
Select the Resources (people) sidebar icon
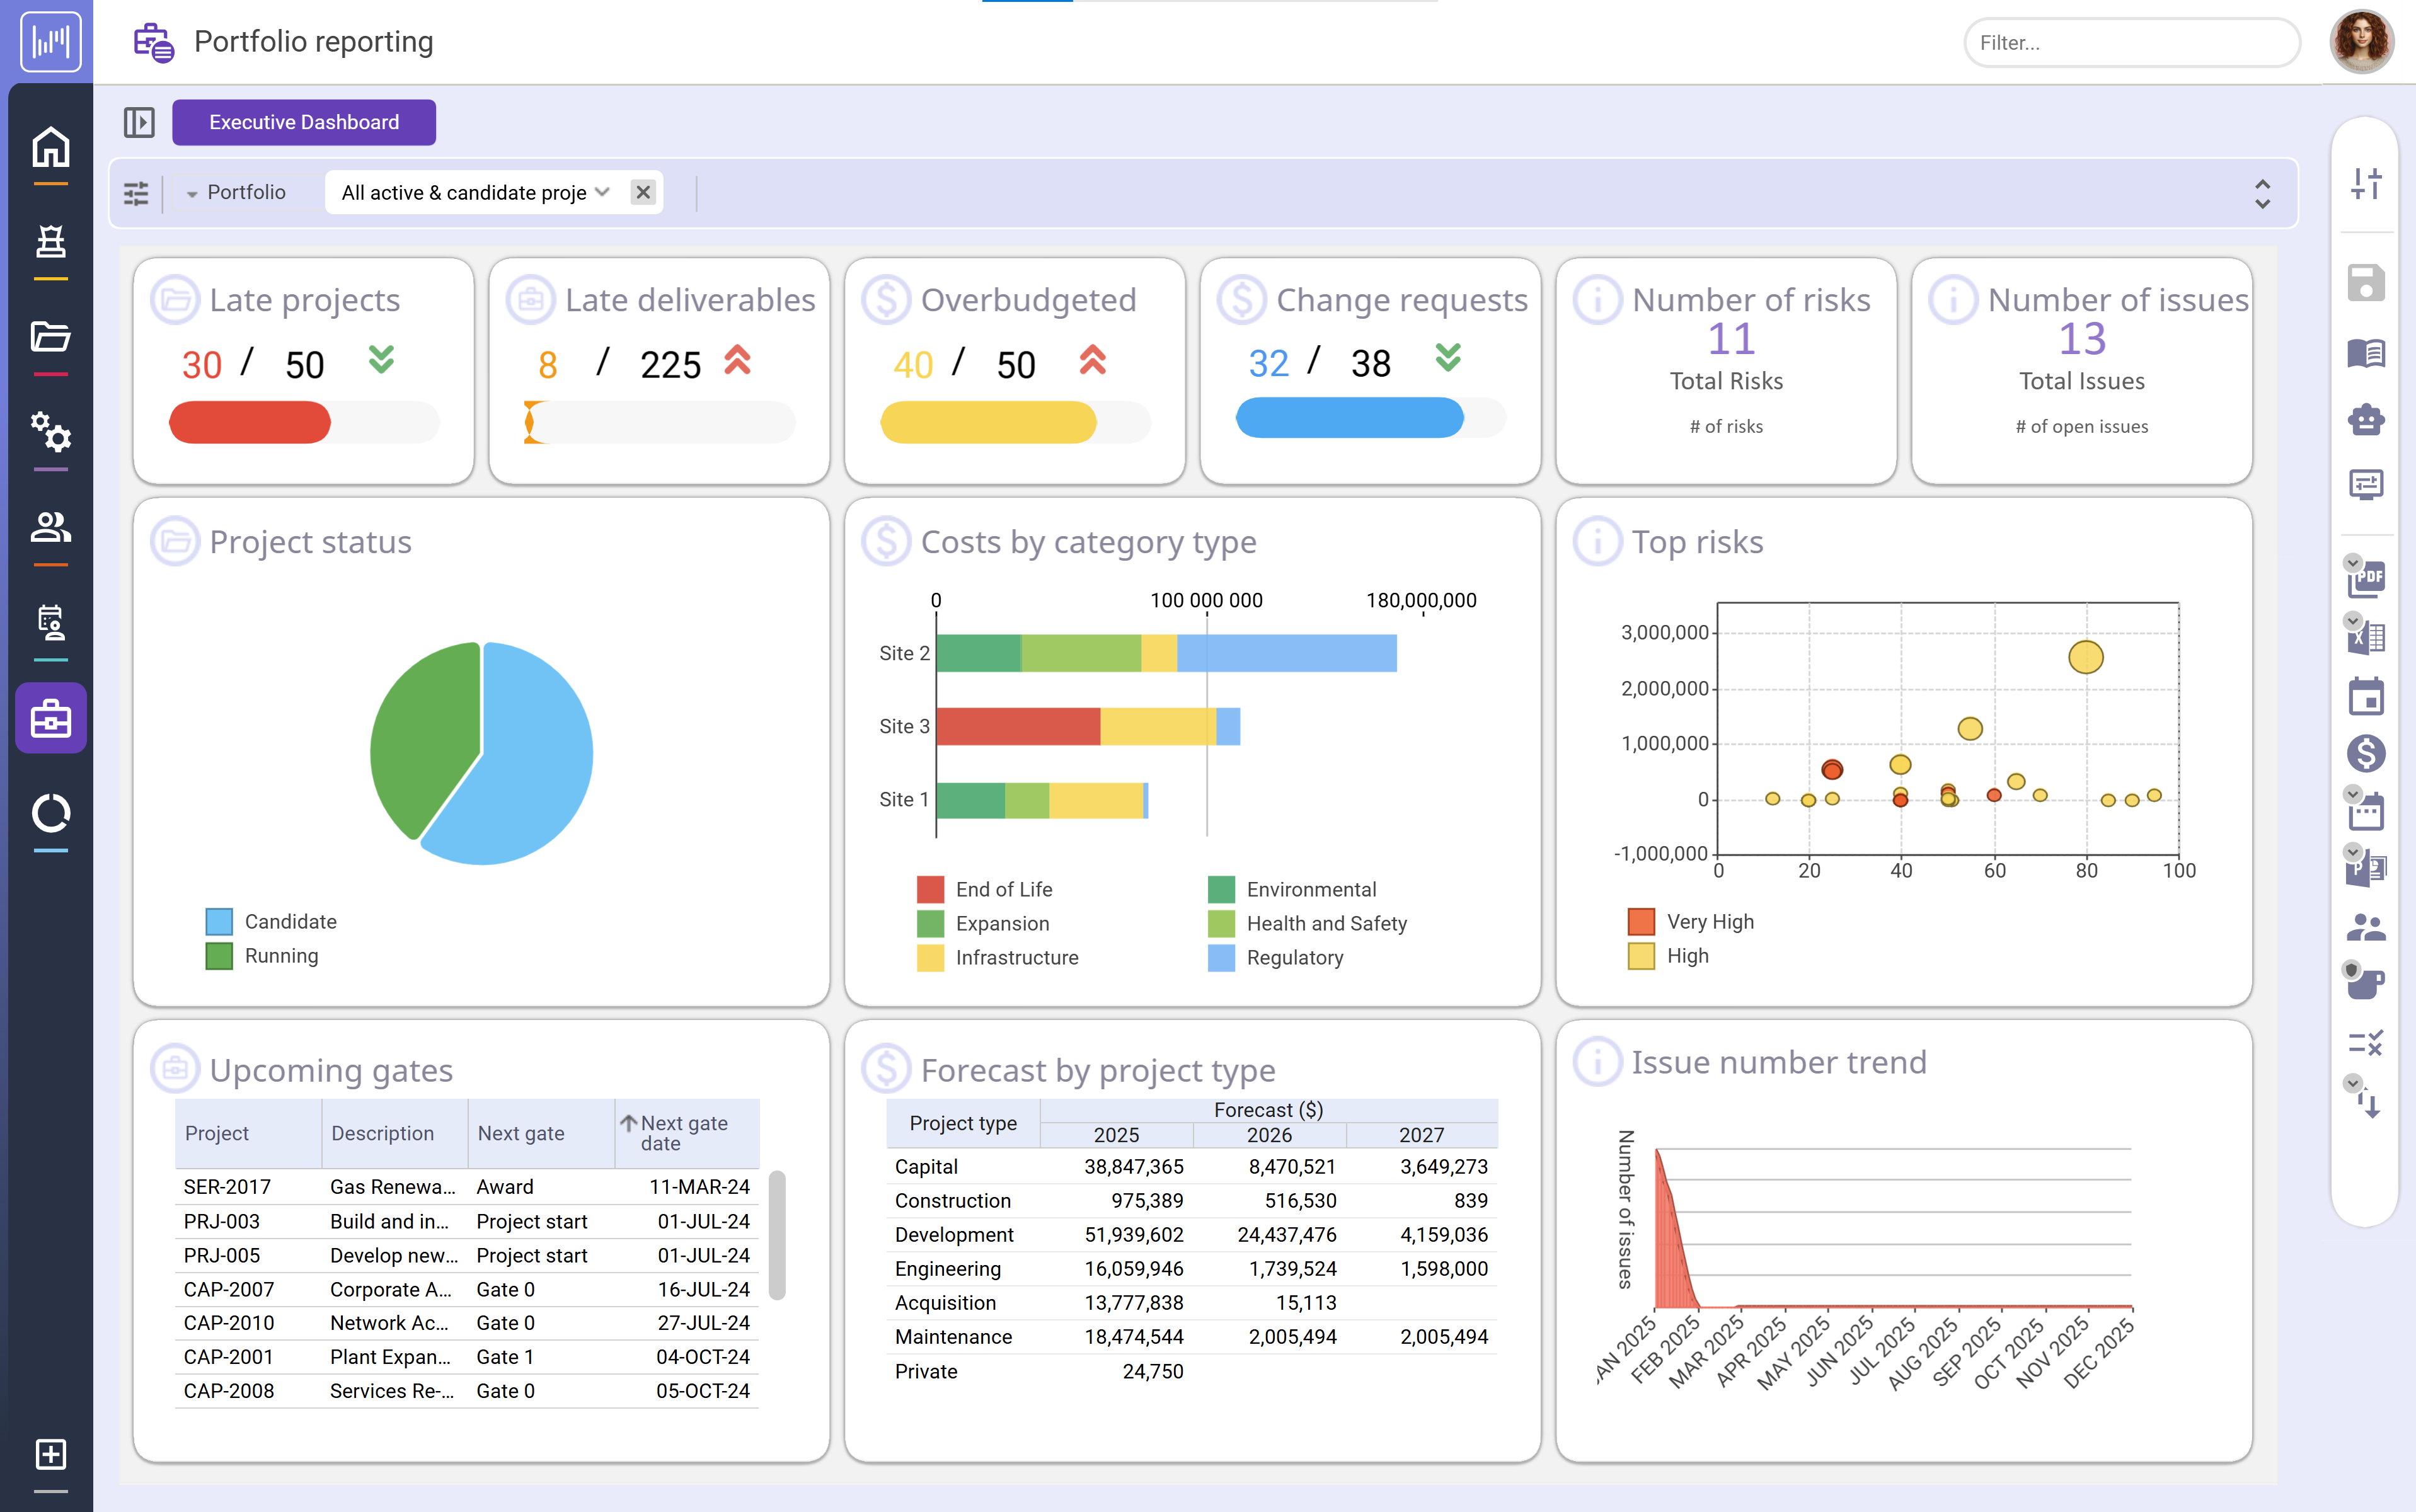point(51,527)
